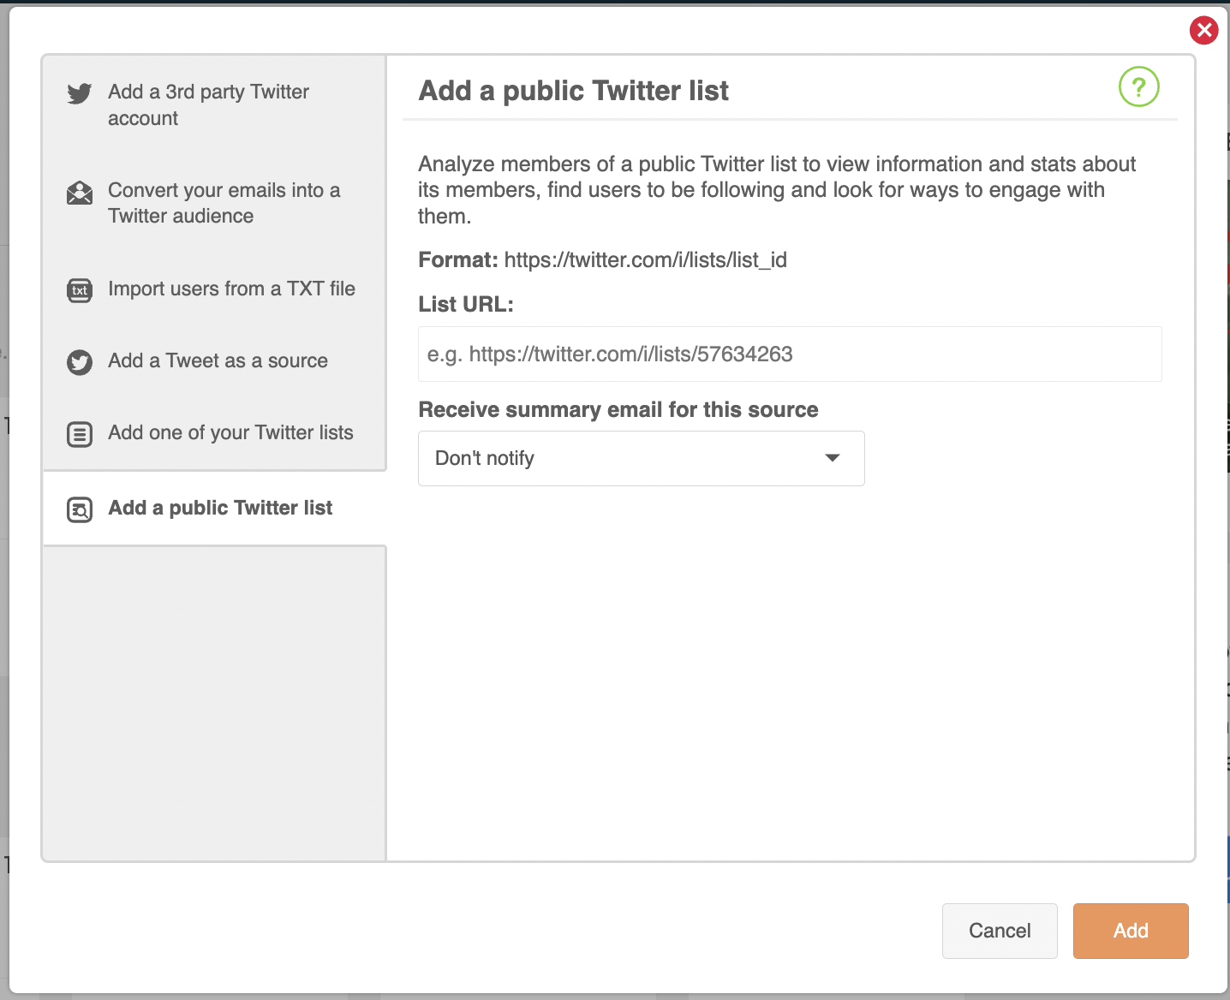Click the Cancel button
The width and height of the screenshot is (1230, 1000).
(1000, 931)
